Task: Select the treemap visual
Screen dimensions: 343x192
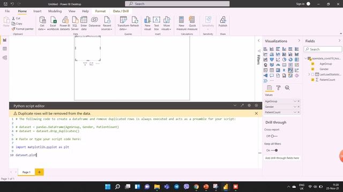Action: pyautogui.click(x=297, y=59)
